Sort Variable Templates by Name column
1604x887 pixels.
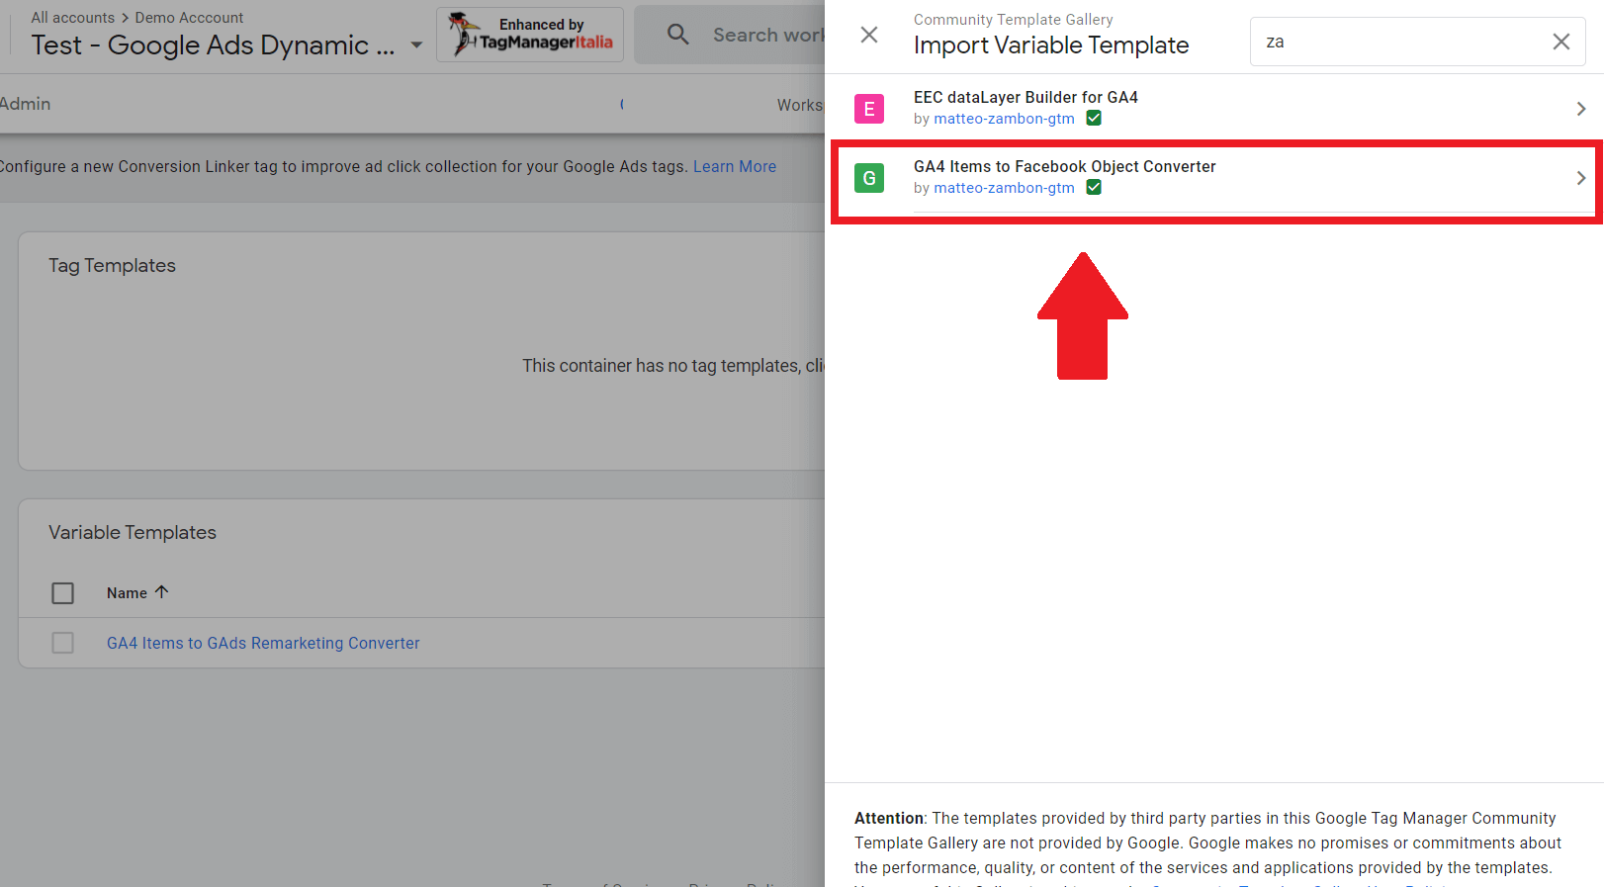137,592
